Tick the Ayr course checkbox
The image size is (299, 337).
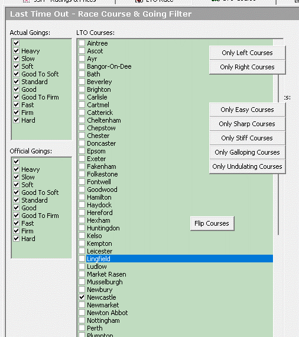(82, 59)
